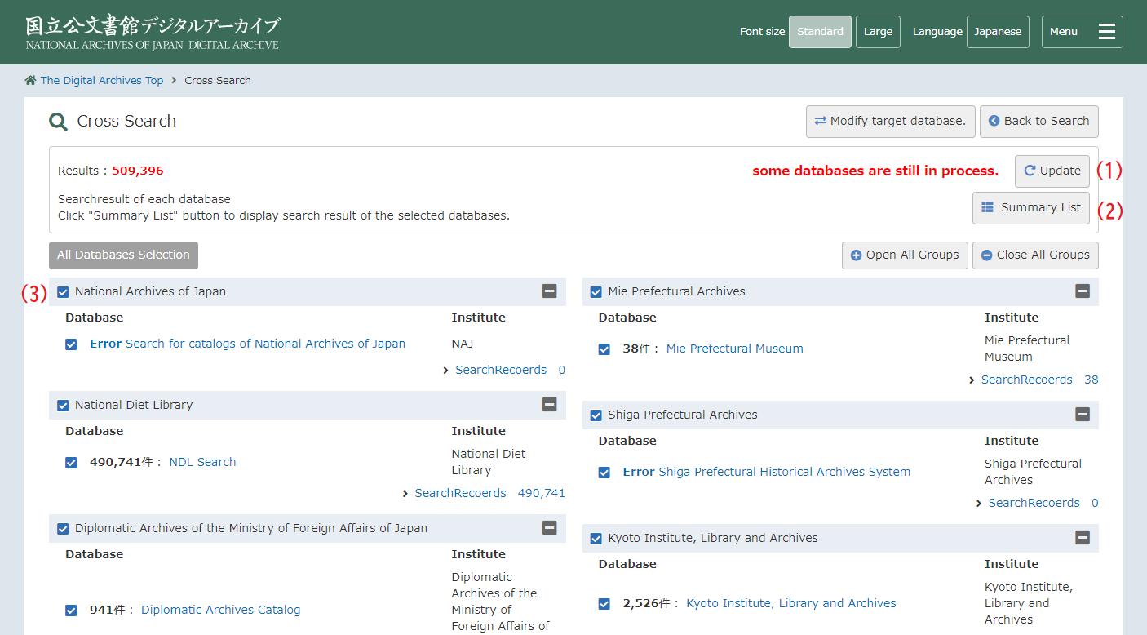Open NDL Search database link
Screen dimensions: 1147x635
coord(202,462)
